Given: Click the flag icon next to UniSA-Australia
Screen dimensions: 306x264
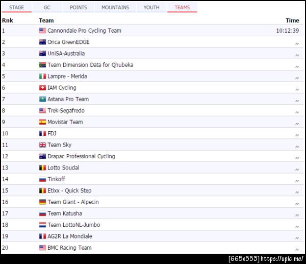Looking at the screenshot, I should 42,53.
